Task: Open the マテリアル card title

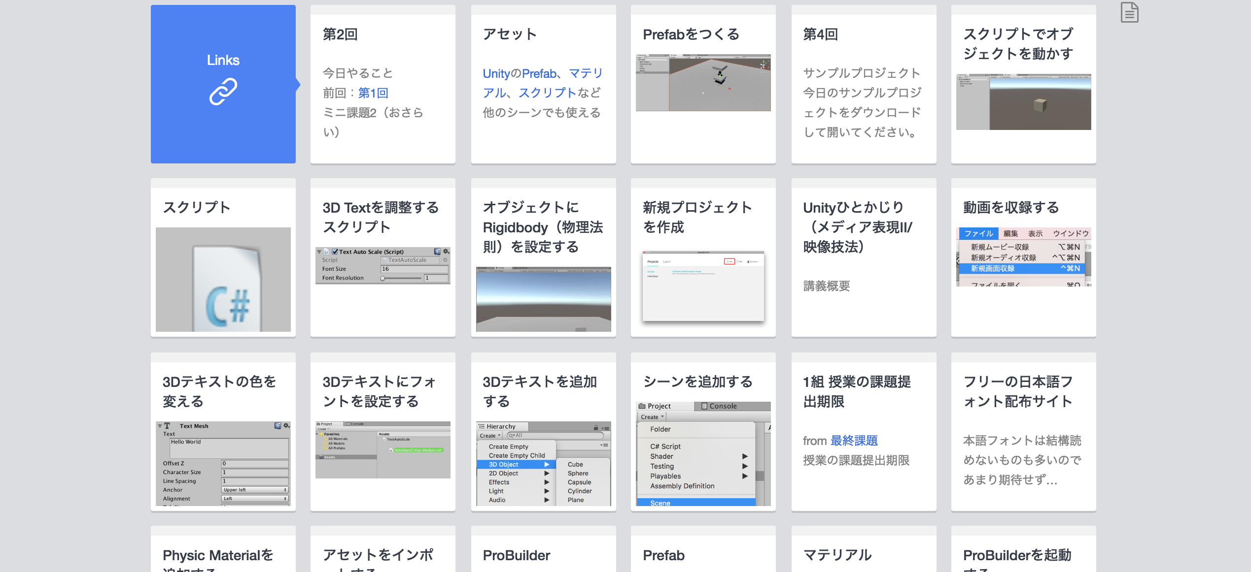Action: 837,555
